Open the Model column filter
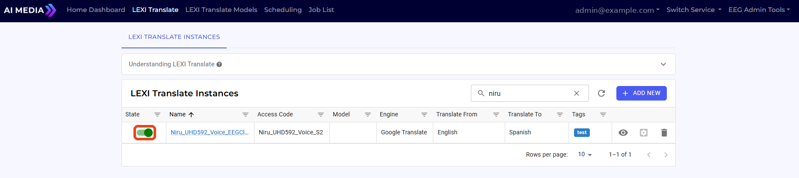 click(x=368, y=115)
